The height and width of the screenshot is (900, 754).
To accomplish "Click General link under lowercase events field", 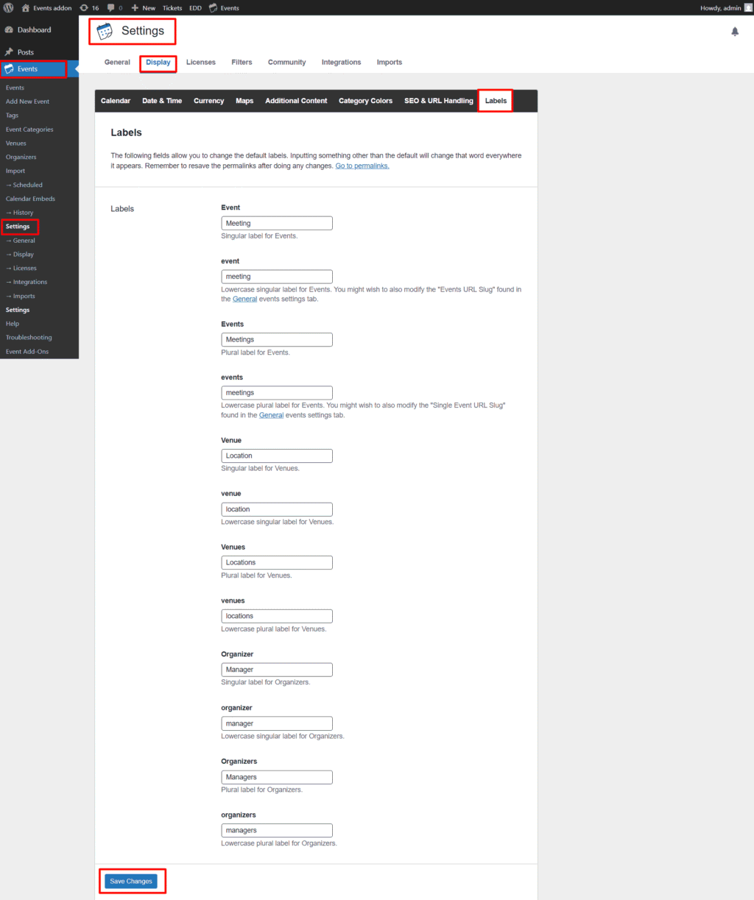I will pyautogui.click(x=272, y=415).
